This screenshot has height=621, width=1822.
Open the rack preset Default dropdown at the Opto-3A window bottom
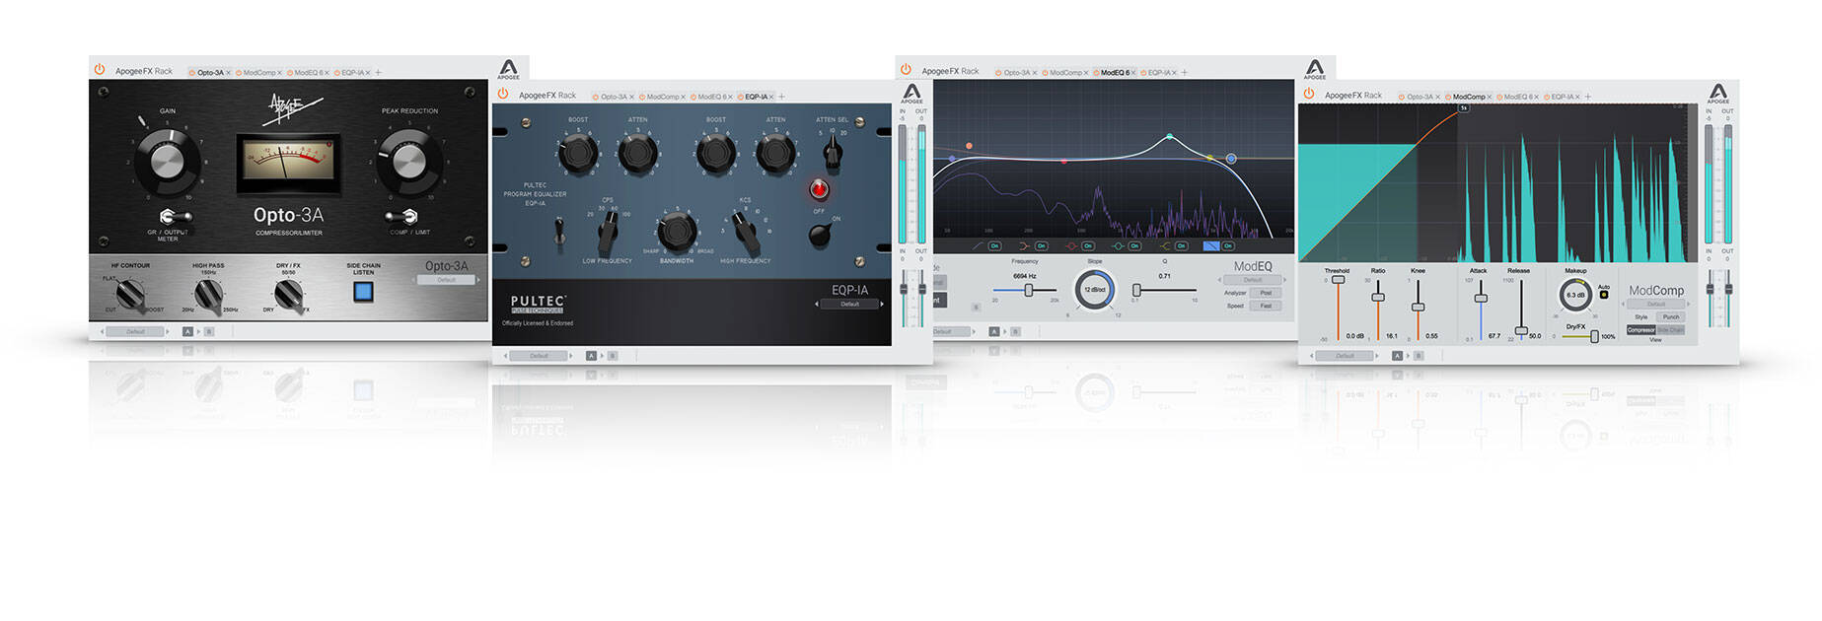point(135,331)
